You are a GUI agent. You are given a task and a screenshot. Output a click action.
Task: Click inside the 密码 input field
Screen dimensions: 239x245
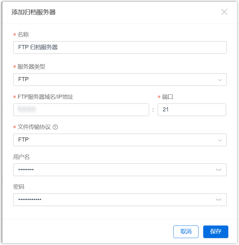point(113,200)
